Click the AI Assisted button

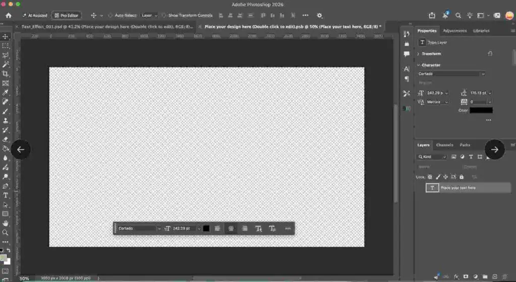click(35, 16)
